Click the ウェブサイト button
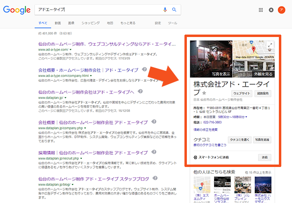 click(242, 93)
